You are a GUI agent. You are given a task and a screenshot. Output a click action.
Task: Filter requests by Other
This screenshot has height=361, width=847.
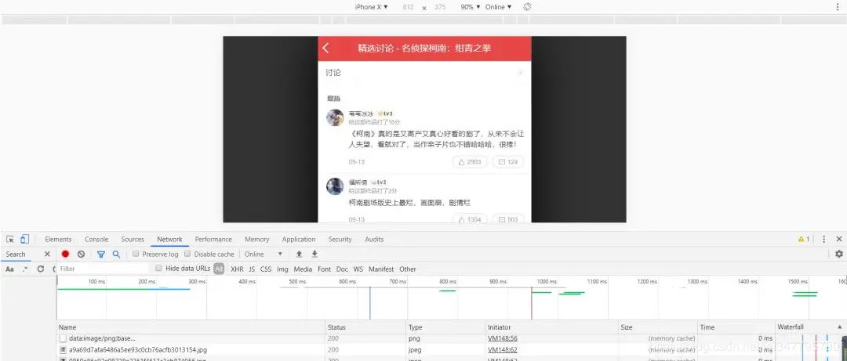click(x=408, y=269)
